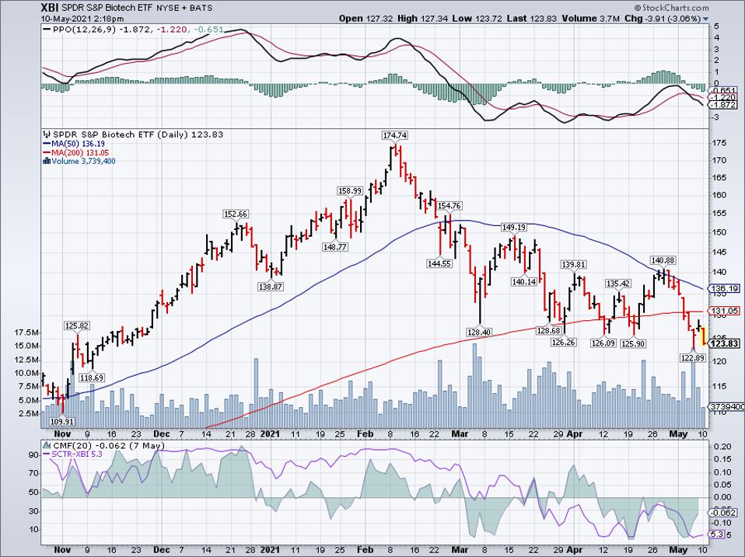Click the StockCharts.com copyright label
745x557 pixels.
coord(671,8)
